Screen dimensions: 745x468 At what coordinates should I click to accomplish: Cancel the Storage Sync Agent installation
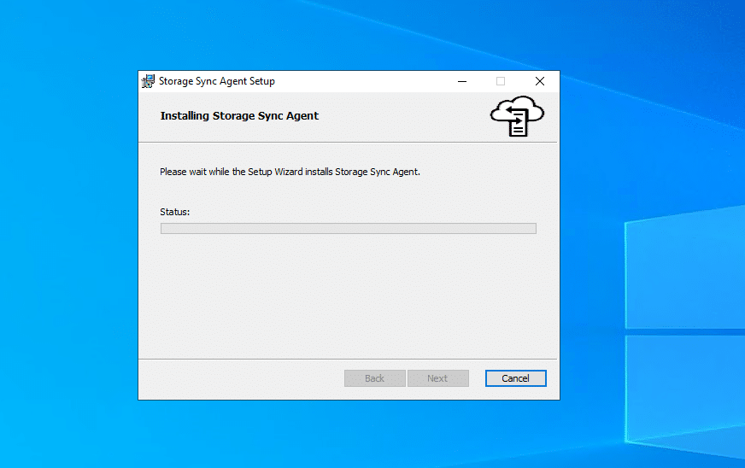515,378
